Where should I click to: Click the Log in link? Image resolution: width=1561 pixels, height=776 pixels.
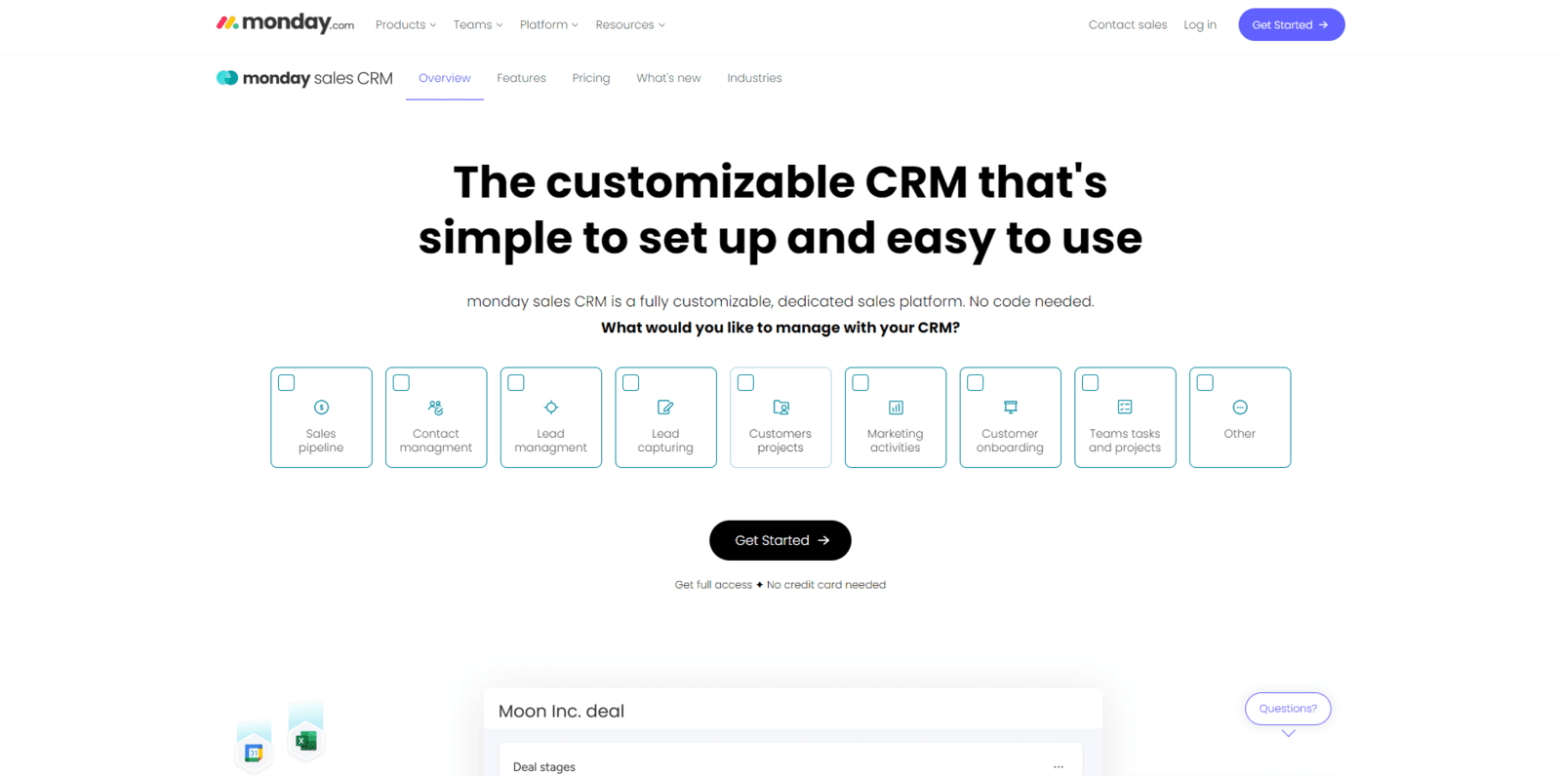pos(1200,25)
